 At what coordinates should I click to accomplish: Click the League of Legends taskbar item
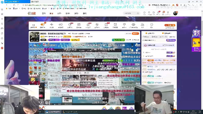[70, 112]
